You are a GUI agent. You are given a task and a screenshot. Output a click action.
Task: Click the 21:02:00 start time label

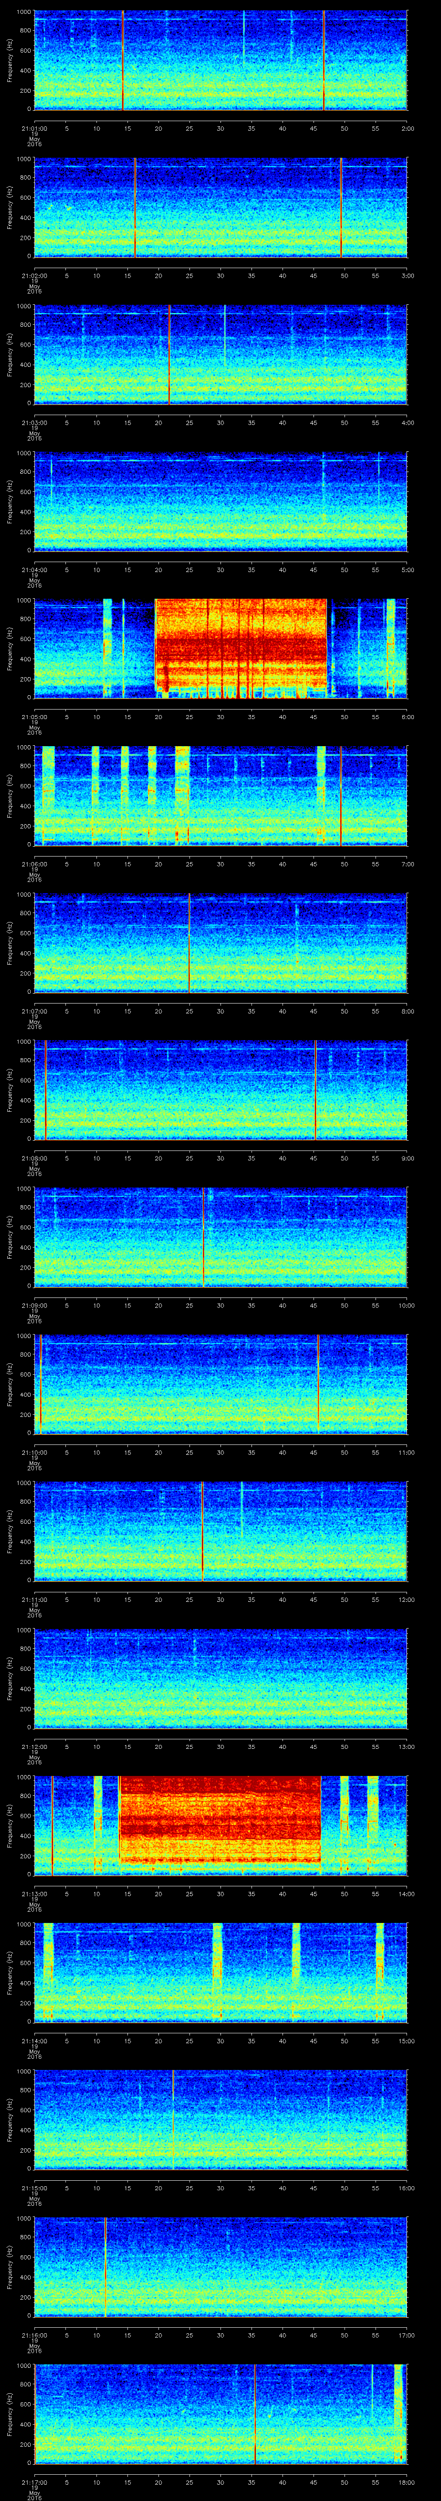pos(34,276)
